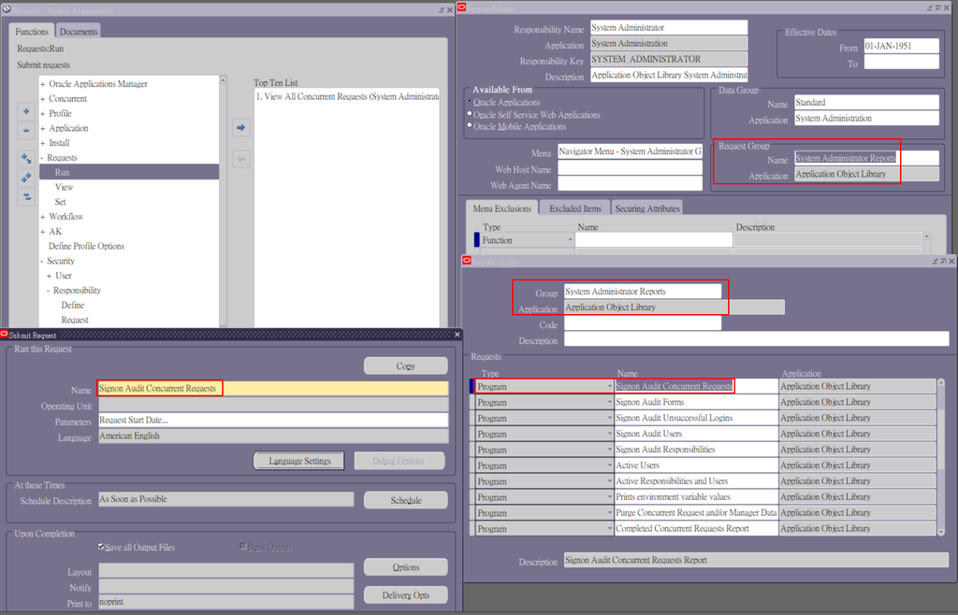This screenshot has height=615, width=958.
Task: Open the Function type dropdown in Menu Exclusions
Action: coord(570,240)
